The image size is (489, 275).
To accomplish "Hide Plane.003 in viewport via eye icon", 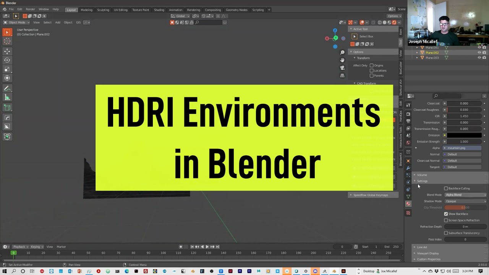I will pyautogui.click(x=479, y=58).
